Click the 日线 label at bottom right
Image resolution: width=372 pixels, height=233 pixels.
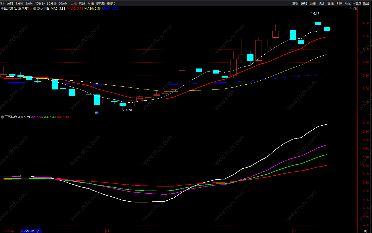click(x=364, y=231)
